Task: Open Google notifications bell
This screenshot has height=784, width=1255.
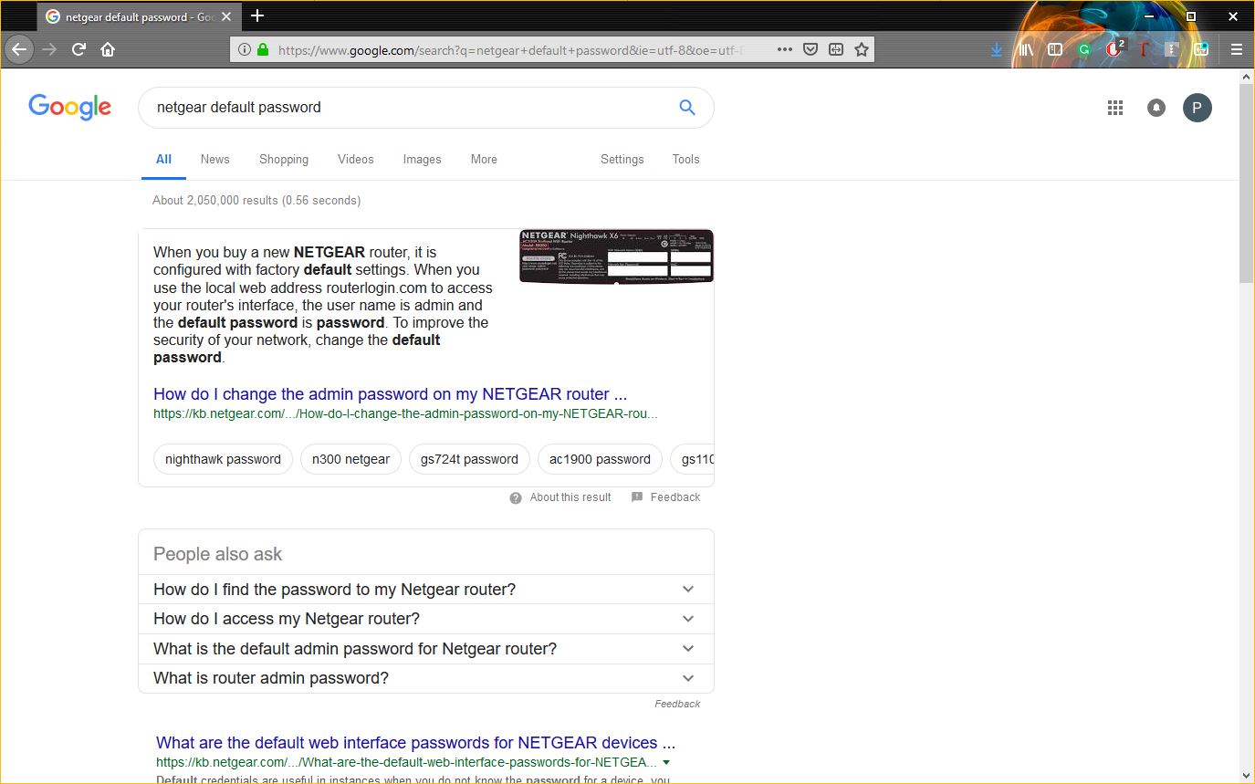Action: pyautogui.click(x=1156, y=108)
